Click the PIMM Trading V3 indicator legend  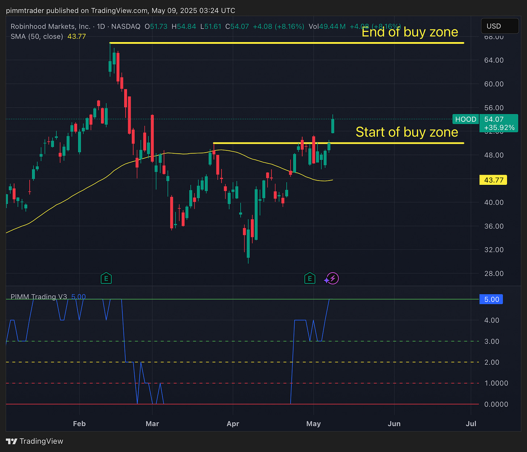coord(39,297)
